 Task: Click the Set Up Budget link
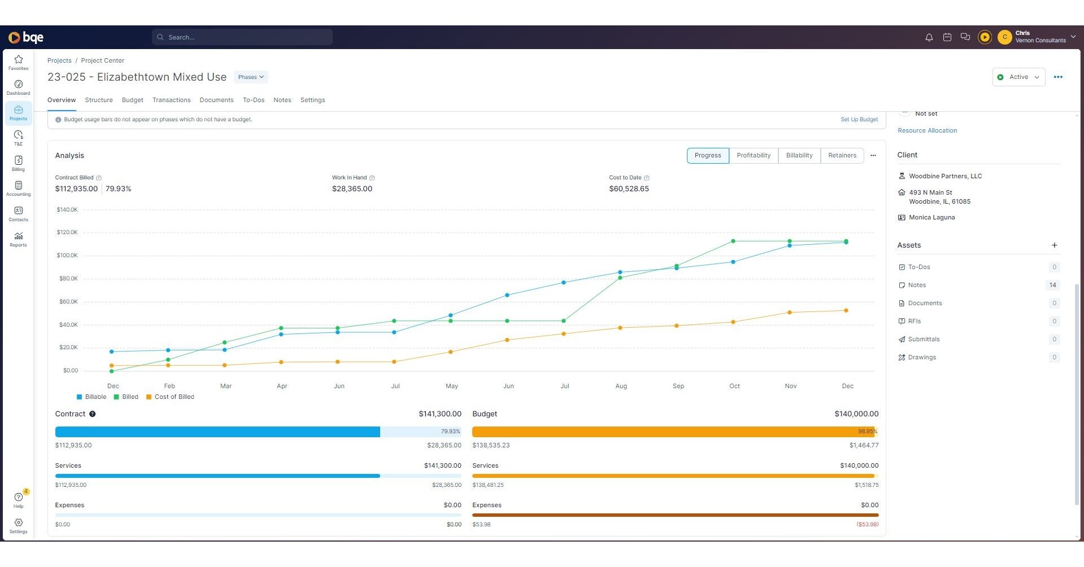point(859,119)
